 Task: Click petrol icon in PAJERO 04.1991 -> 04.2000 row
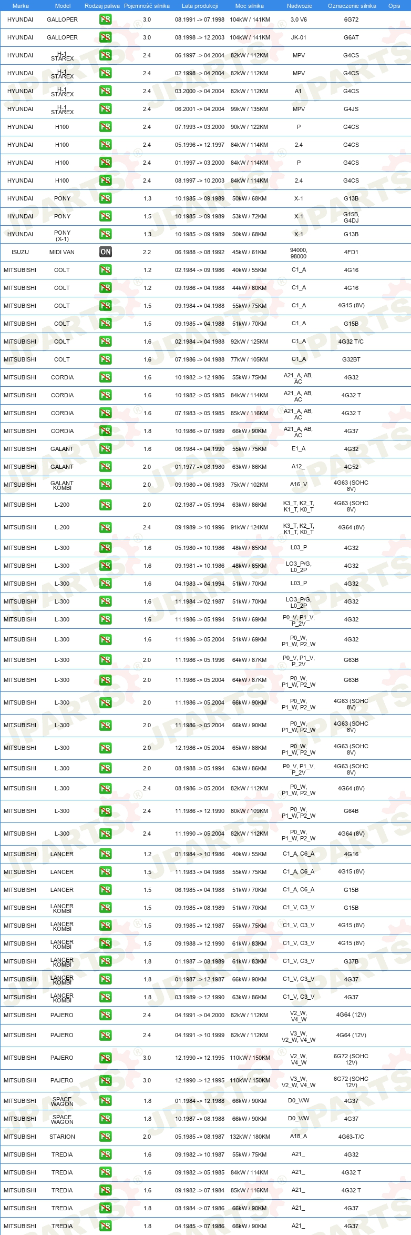tap(106, 1015)
